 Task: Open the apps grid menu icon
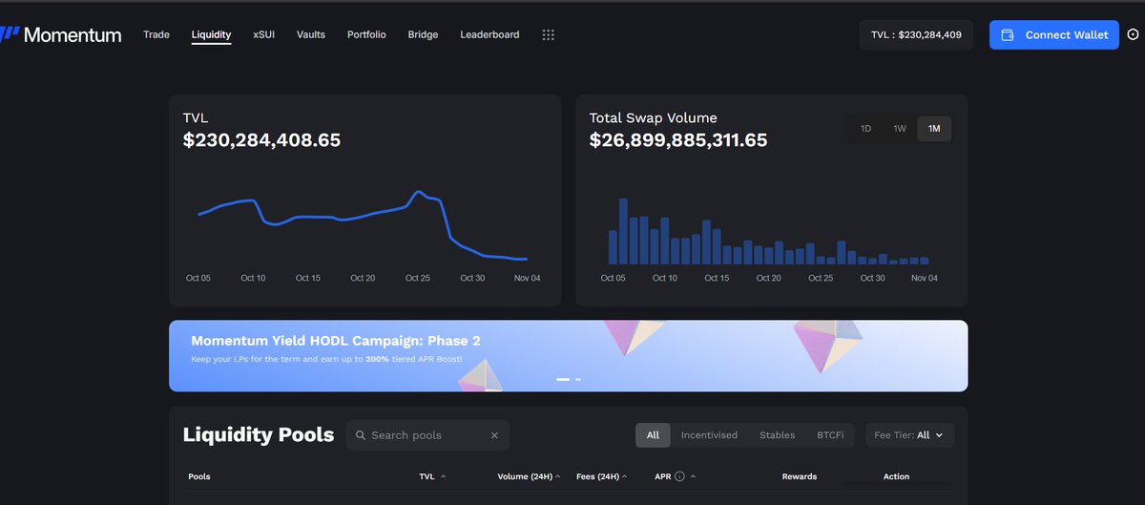[x=548, y=34]
